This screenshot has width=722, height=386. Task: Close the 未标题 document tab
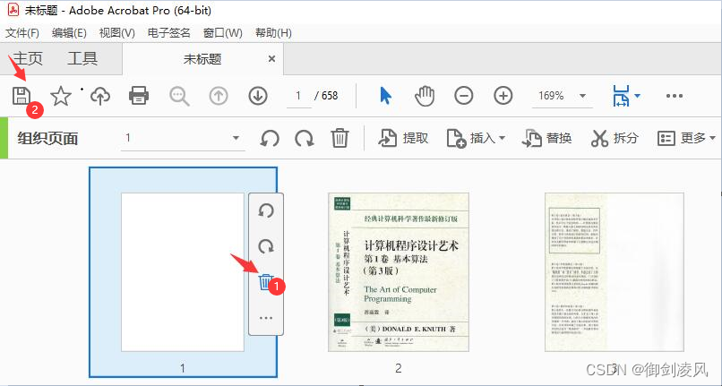[x=271, y=59]
